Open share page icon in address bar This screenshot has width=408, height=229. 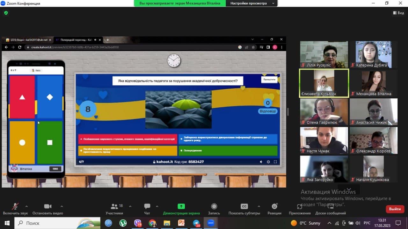point(246,47)
